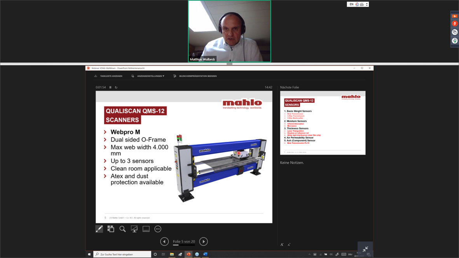Click the clock time 14:42 in presenter view
459x258 pixels.
269,87
